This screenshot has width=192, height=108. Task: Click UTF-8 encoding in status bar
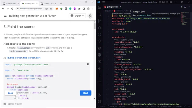tap(134, 107)
